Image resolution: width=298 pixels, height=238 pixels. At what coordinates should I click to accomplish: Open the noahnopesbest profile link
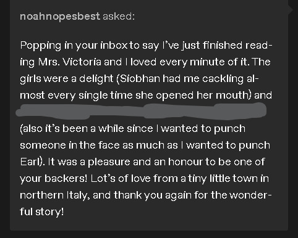coord(60,17)
